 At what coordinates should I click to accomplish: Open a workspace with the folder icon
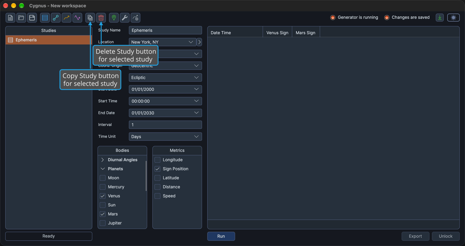(21, 18)
